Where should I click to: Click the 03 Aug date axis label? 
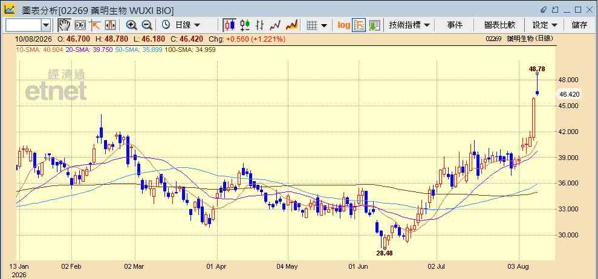tap(519, 266)
